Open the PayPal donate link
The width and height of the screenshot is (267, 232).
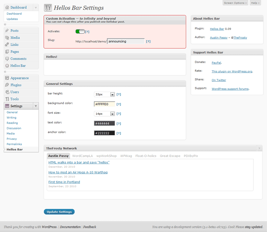coord(216,63)
